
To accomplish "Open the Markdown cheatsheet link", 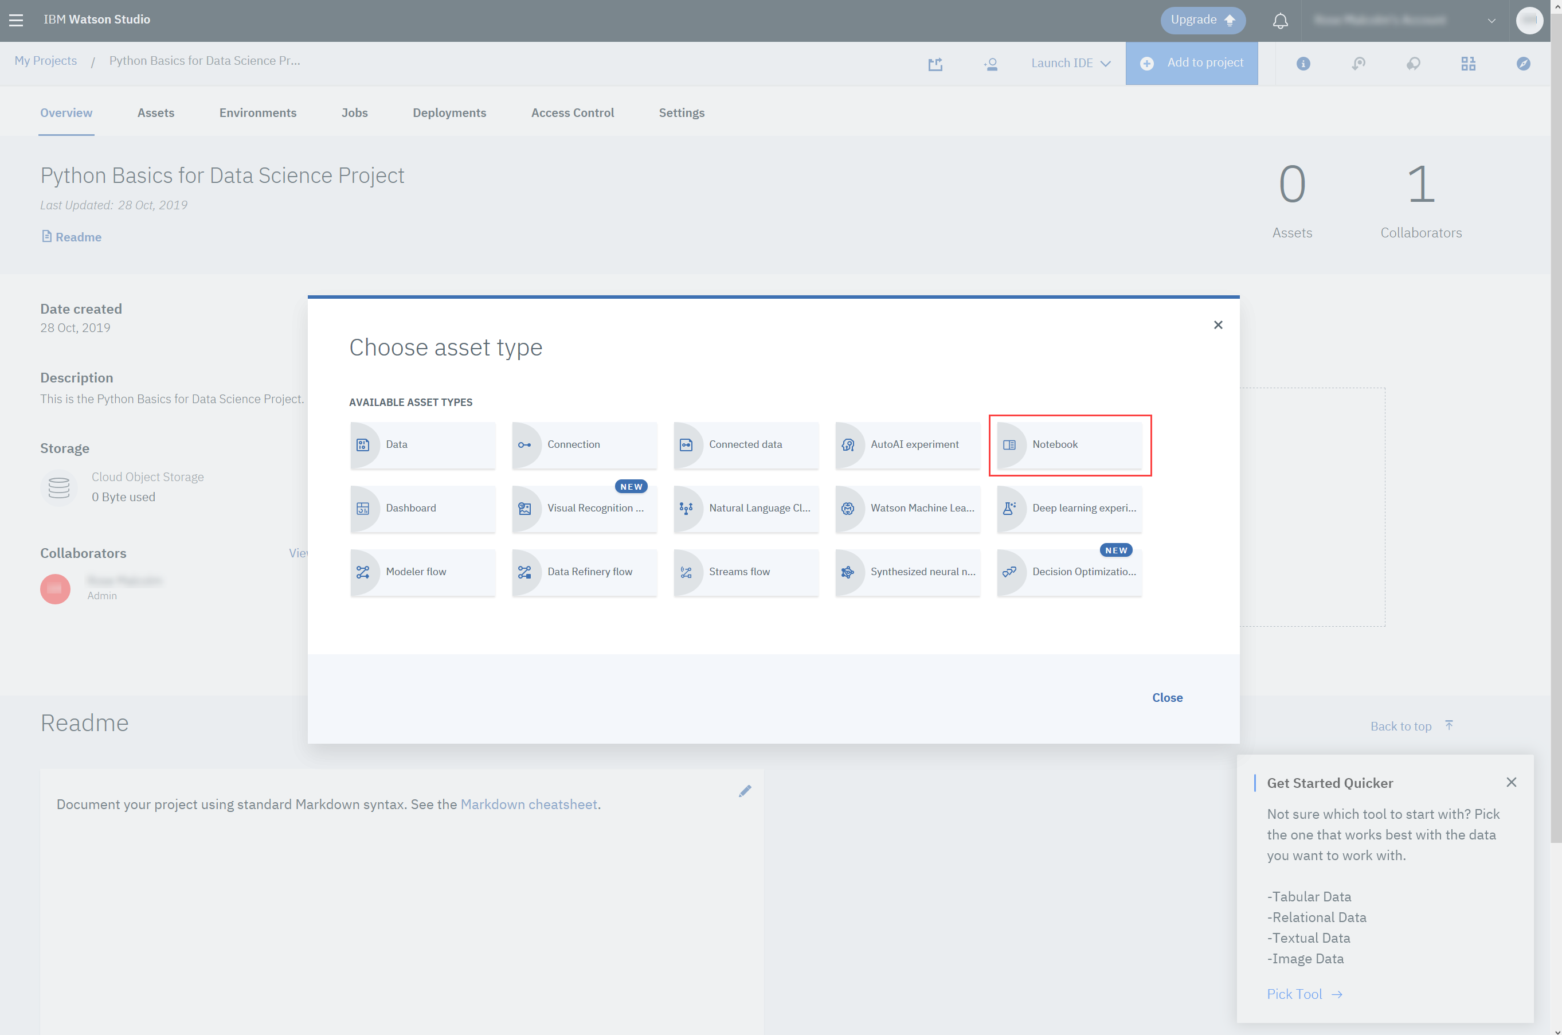I will 529,804.
